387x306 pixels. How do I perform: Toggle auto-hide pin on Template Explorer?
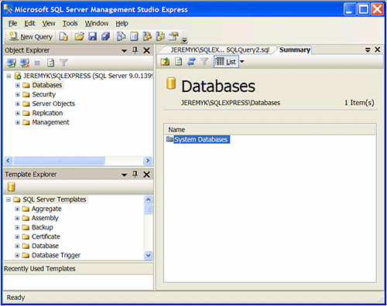click(x=135, y=174)
